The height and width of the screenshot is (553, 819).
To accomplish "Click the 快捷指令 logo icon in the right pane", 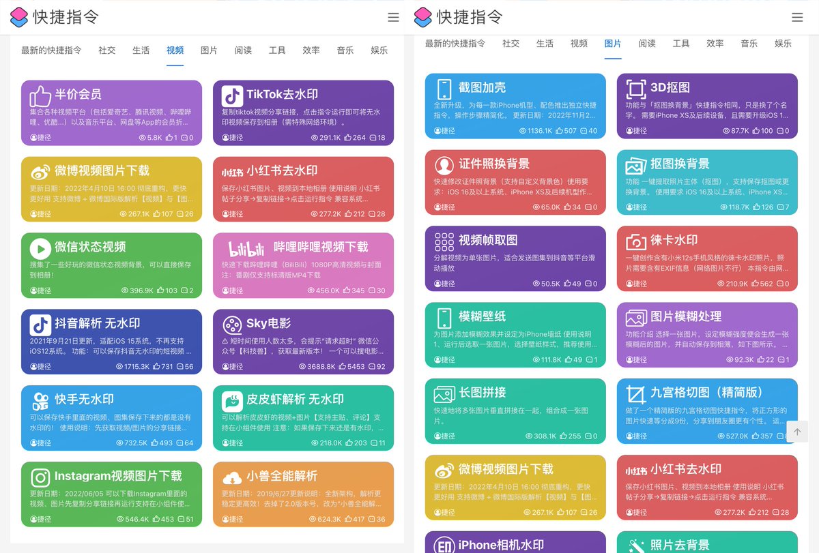I will (x=423, y=17).
